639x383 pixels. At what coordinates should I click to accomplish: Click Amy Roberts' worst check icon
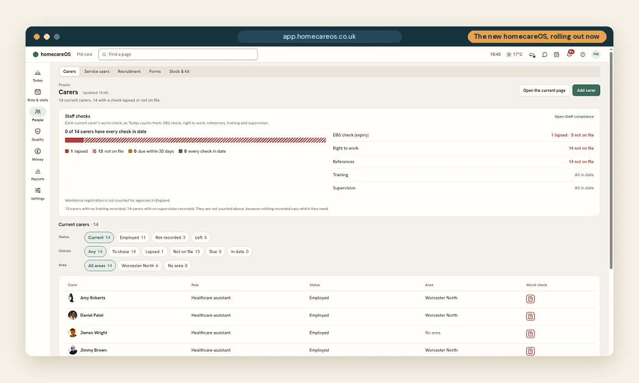[x=530, y=299]
